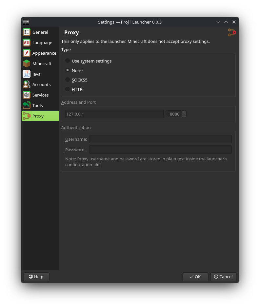Image resolution: width=260 pixels, height=308 pixels.
Task: Click the Proxy icon in sidebar
Action: pos(26,116)
